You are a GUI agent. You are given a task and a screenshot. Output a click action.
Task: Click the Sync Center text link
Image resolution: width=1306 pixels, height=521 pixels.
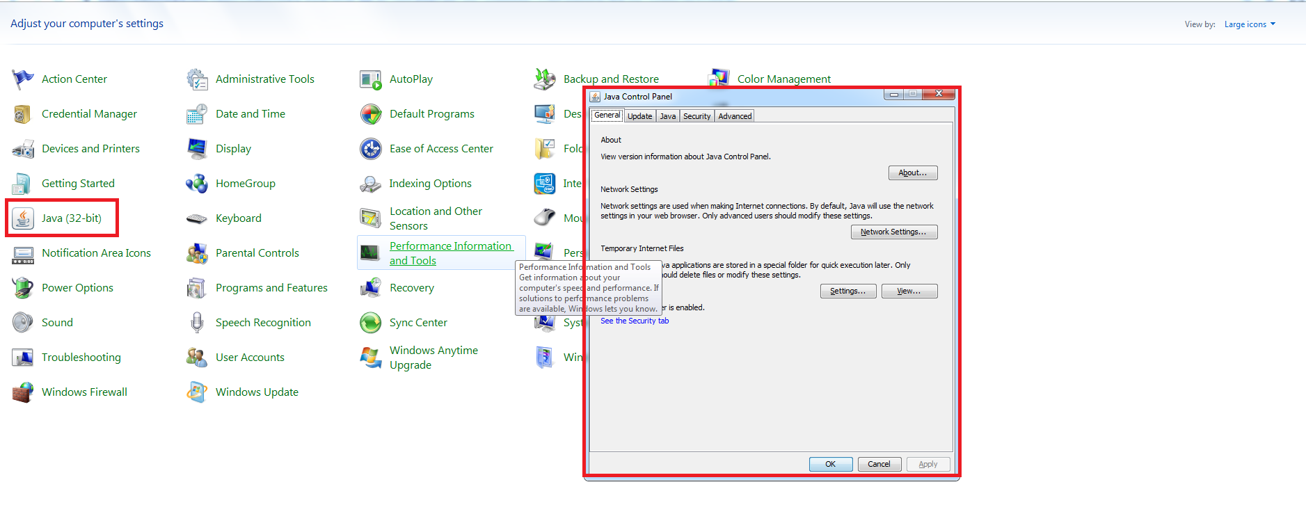[x=418, y=323]
